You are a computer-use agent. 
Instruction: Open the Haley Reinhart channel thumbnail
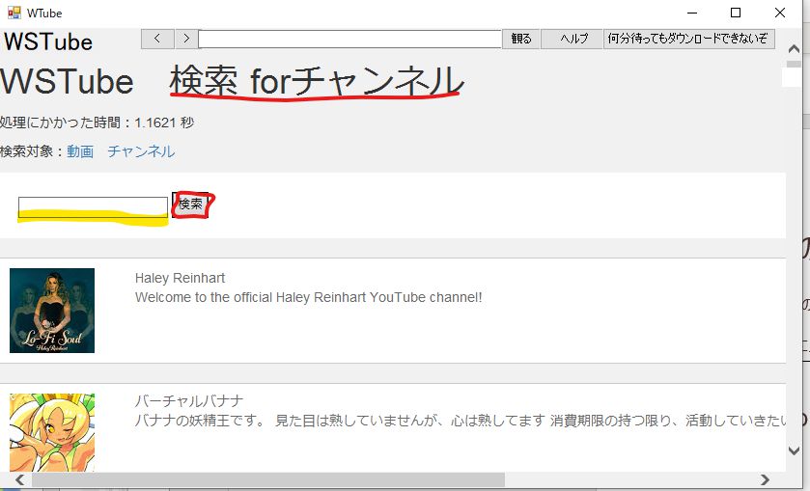52,311
